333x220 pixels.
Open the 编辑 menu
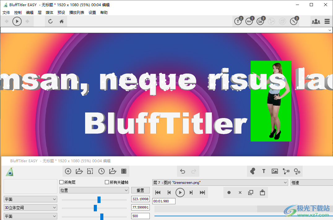[30, 12]
